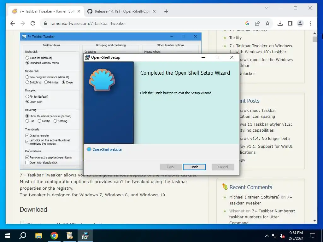Switch to Release 4.4.191 Open-Shell tab
323x242 pixels.
[121, 11]
